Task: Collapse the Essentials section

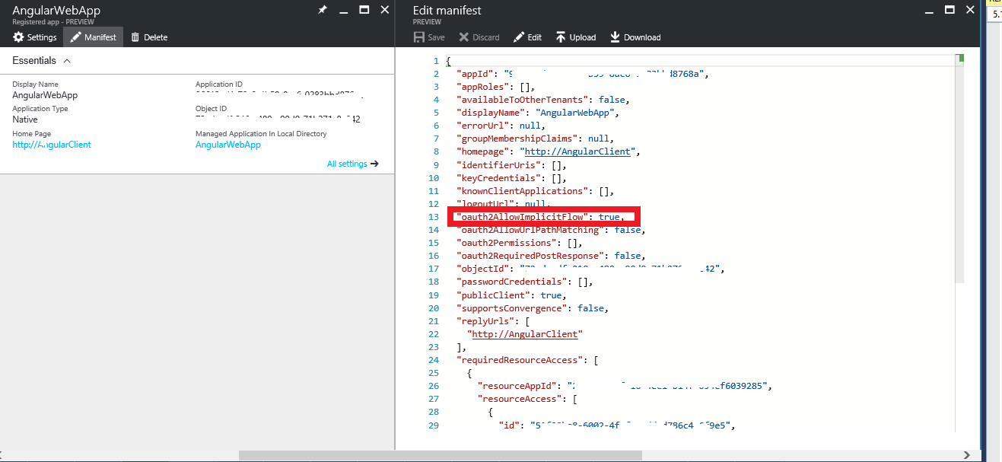Action: (x=67, y=60)
